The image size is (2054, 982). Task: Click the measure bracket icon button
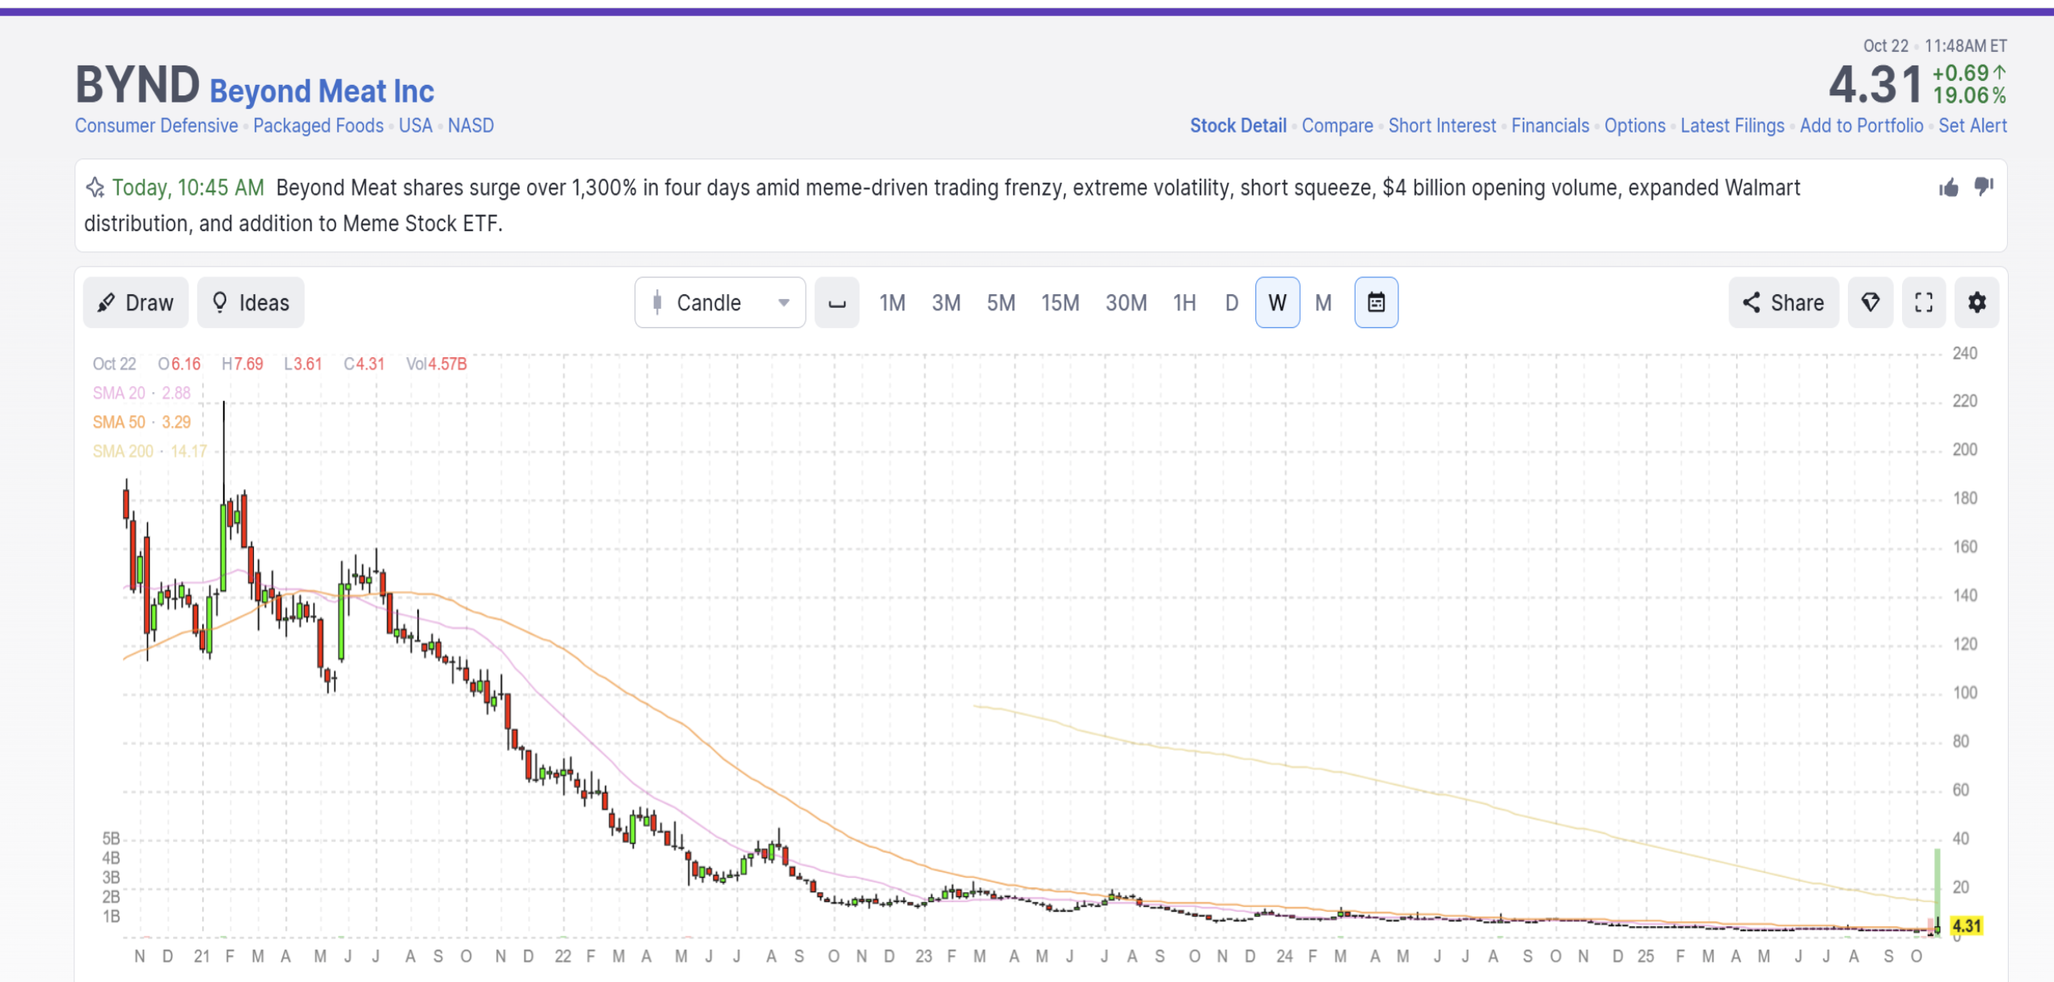pos(837,302)
